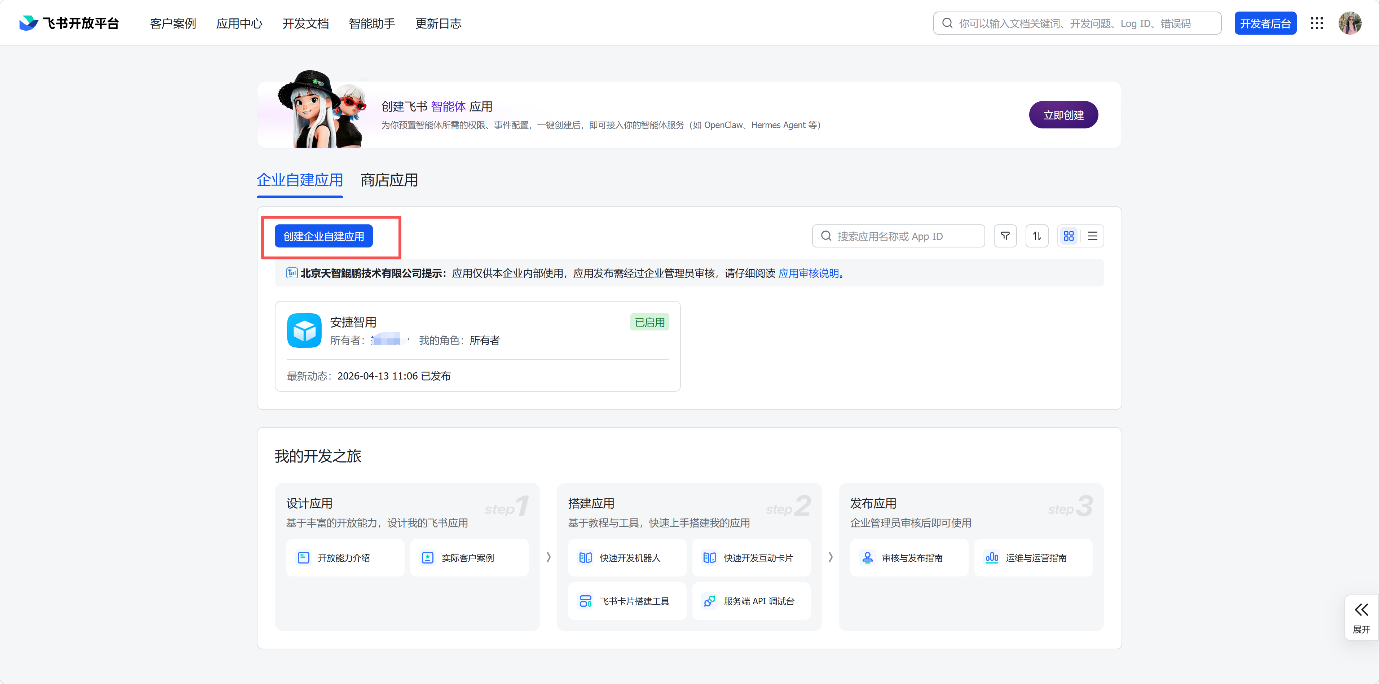The width and height of the screenshot is (1379, 684).
Task: Open 服务端 API 调试台
Action: [751, 601]
